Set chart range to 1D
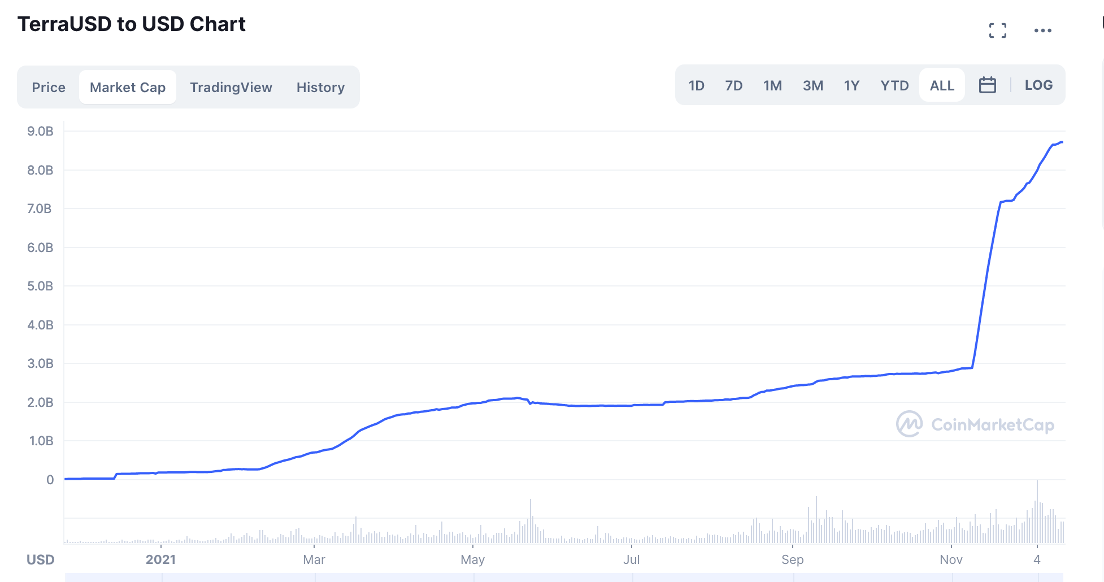Viewport: 1104px width, 582px height. point(697,85)
